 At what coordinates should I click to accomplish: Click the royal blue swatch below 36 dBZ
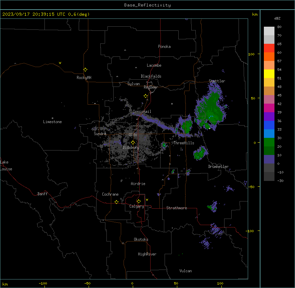pyautogui.click(x=269, y=125)
